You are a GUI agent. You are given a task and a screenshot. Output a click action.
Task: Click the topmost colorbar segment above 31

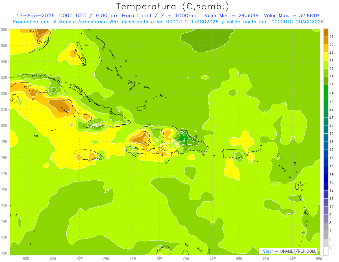click(326, 32)
